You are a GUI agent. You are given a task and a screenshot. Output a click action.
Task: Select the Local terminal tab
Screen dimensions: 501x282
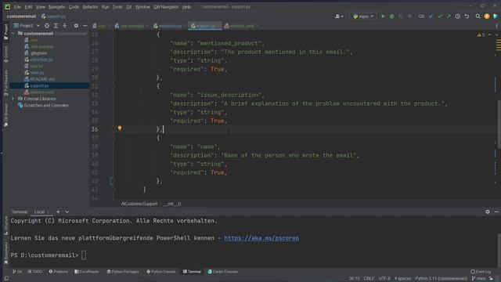[40, 211]
